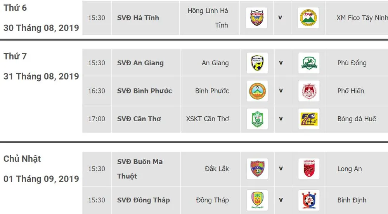Select the SVĐ Cần Thơ stadium link
The image size is (388, 214).
[x=139, y=119]
